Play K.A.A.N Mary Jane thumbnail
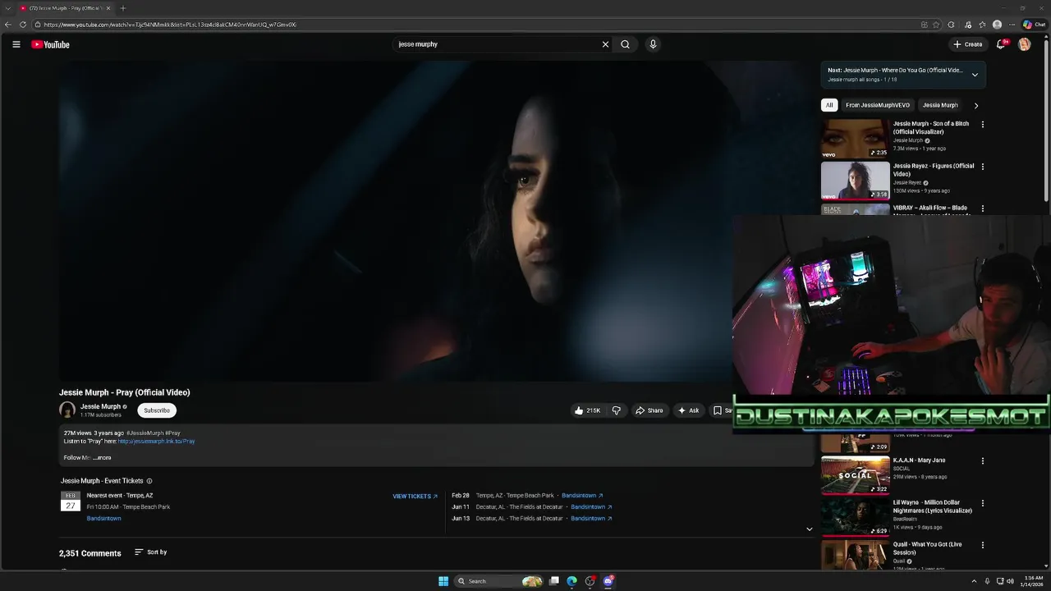This screenshot has height=591, width=1051. tap(855, 475)
